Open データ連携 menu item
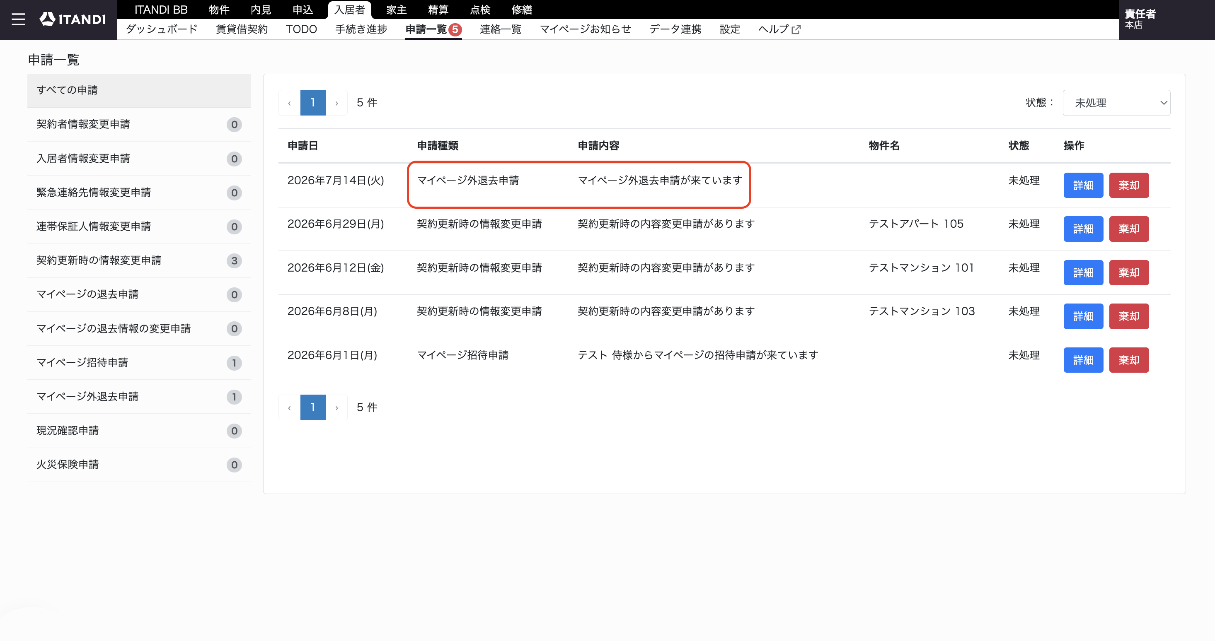 pos(675,29)
